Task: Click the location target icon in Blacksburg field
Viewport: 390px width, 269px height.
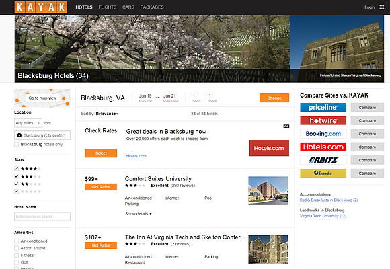Action: tap(19, 135)
